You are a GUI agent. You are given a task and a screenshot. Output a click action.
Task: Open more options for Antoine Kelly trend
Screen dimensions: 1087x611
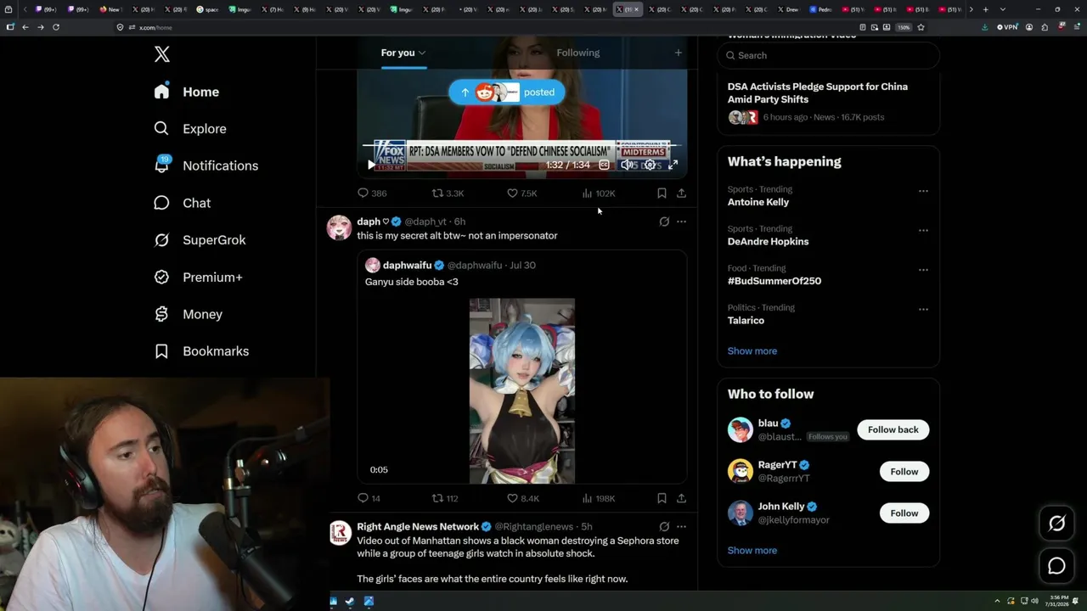[923, 191]
